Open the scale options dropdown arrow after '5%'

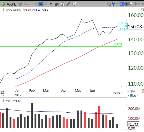point(138,96)
